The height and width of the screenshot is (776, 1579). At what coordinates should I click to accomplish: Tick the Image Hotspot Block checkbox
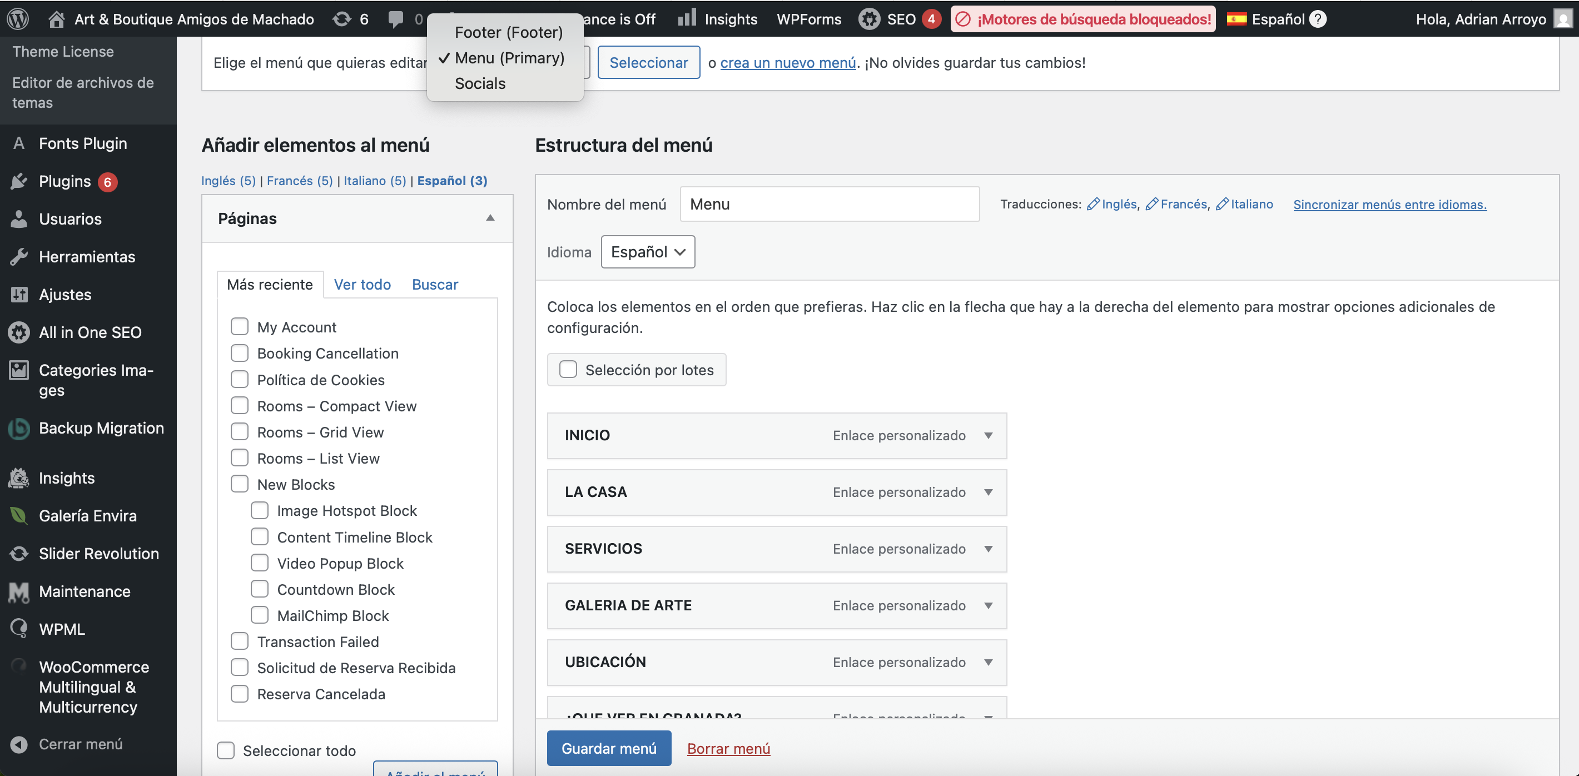260,511
